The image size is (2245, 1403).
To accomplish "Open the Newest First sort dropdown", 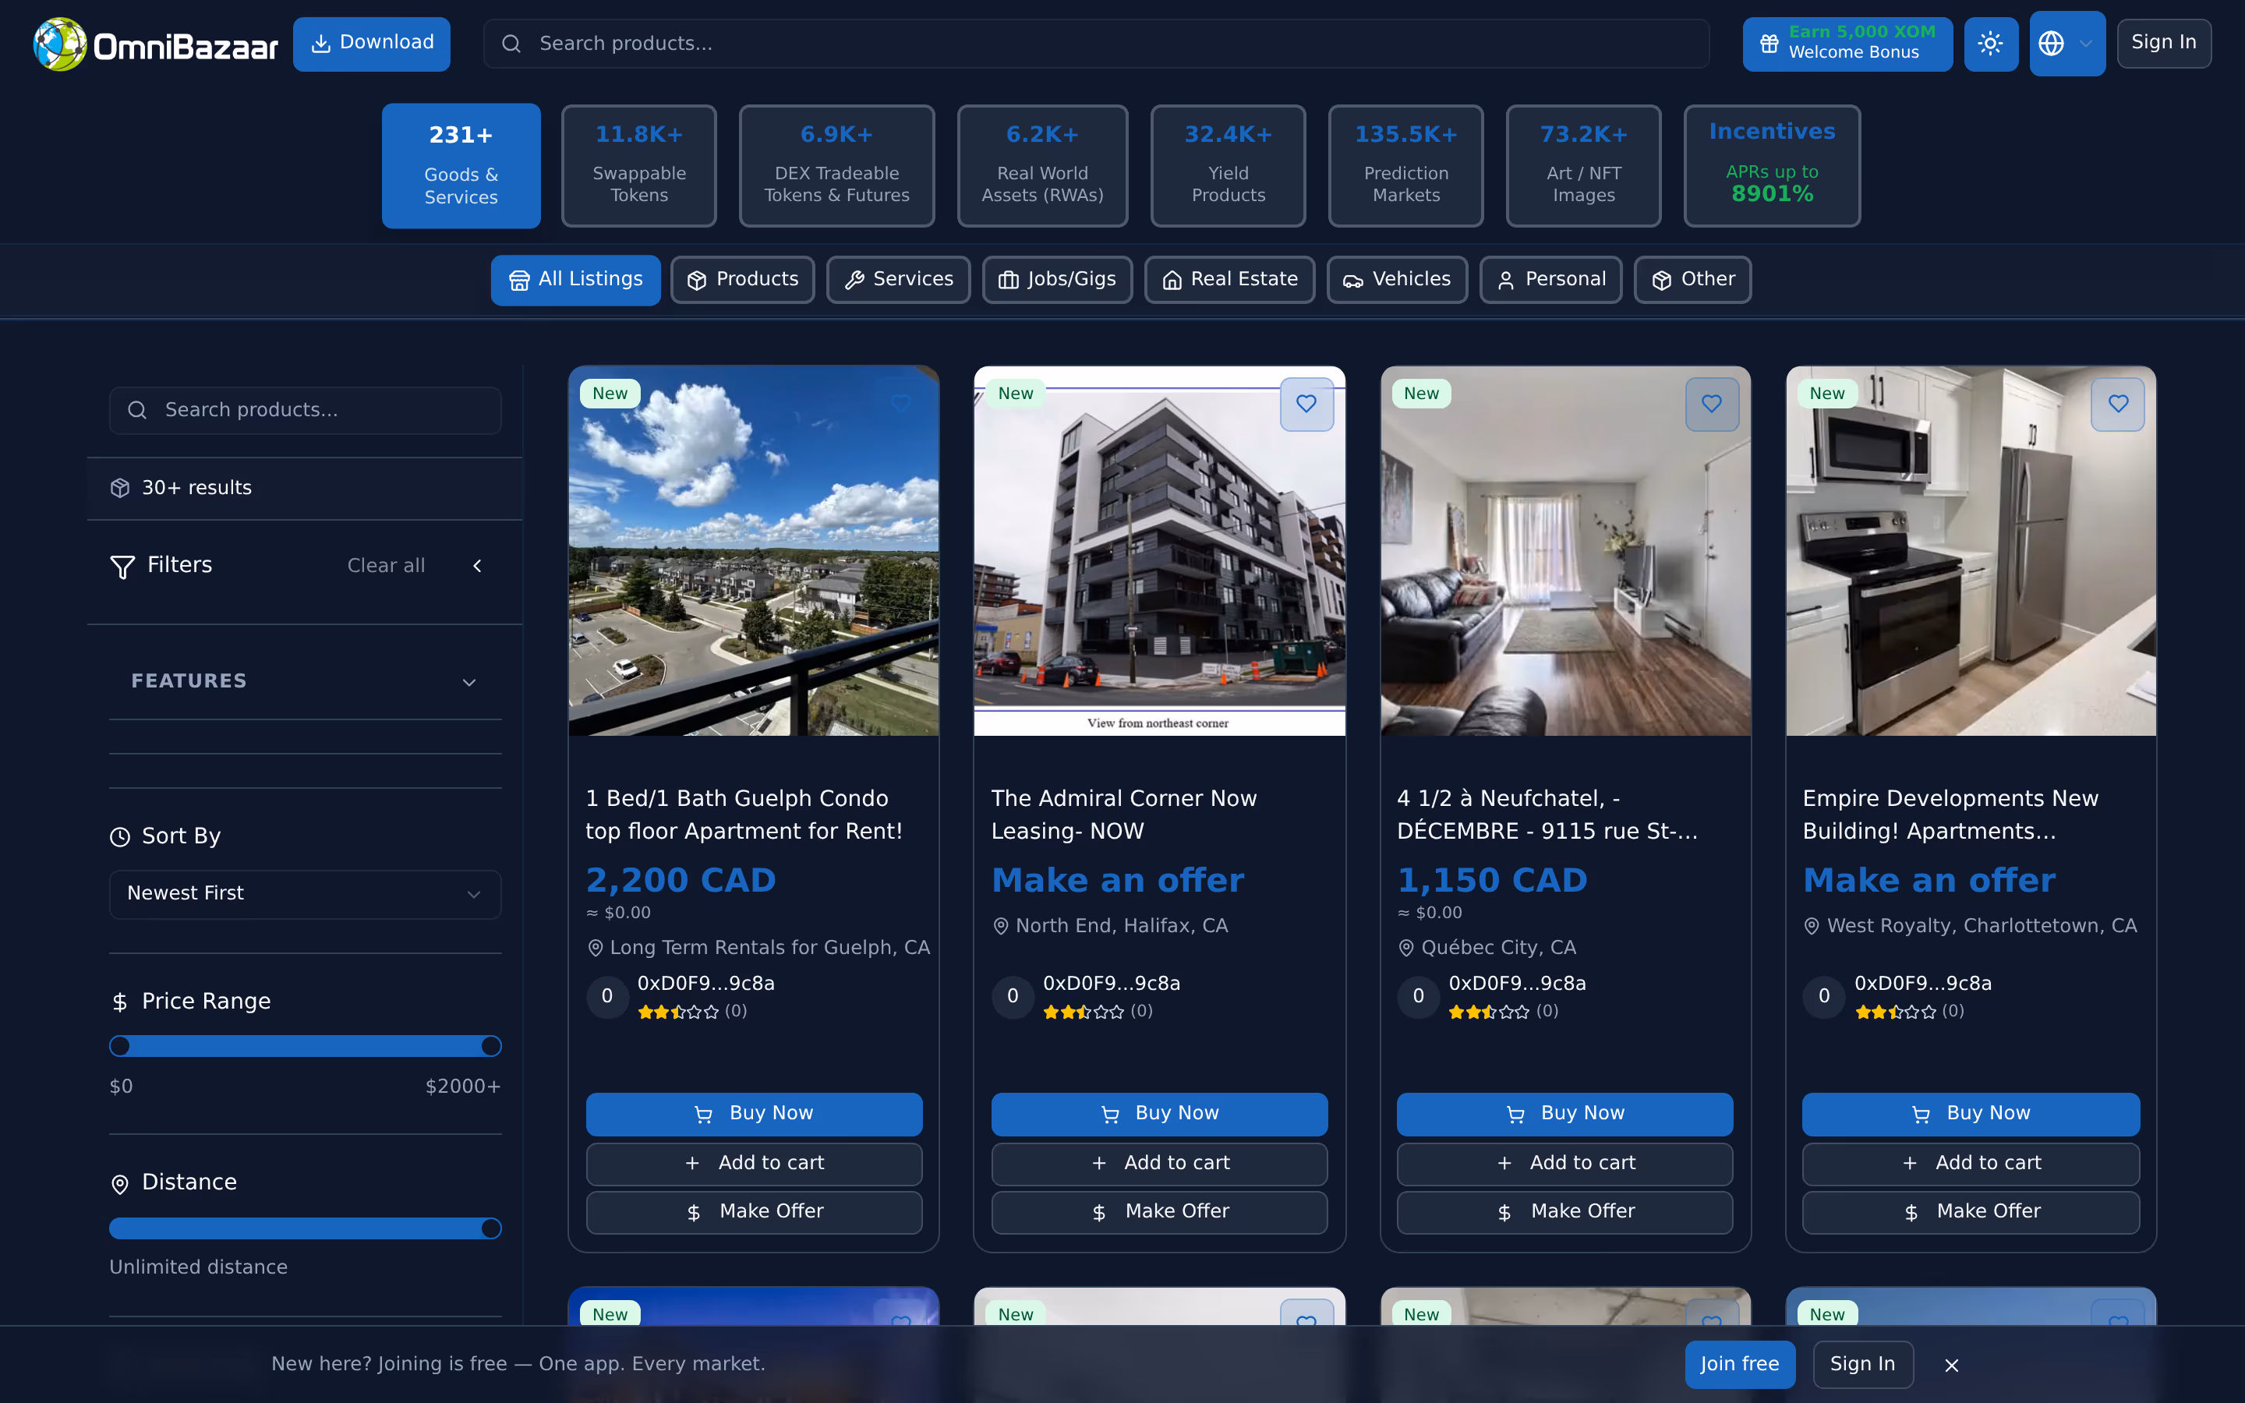I will [x=306, y=893].
